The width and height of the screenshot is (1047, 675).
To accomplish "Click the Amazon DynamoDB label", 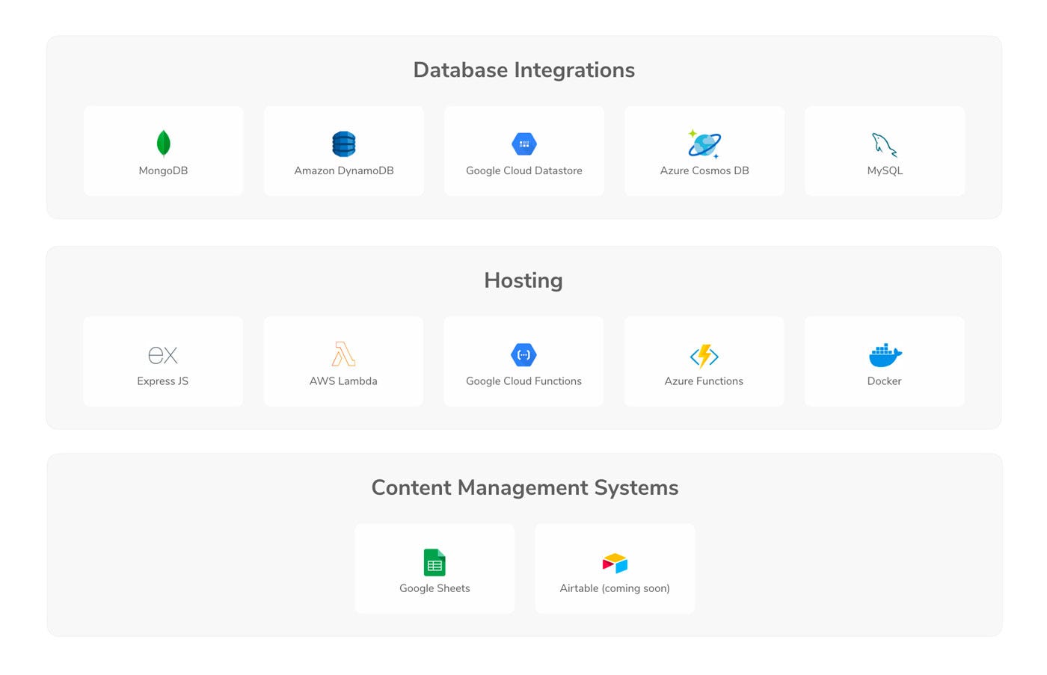I will click(x=344, y=170).
